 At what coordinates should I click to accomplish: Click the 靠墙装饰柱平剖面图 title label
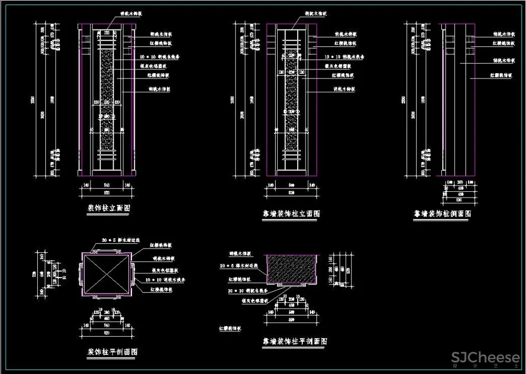coord(295,341)
